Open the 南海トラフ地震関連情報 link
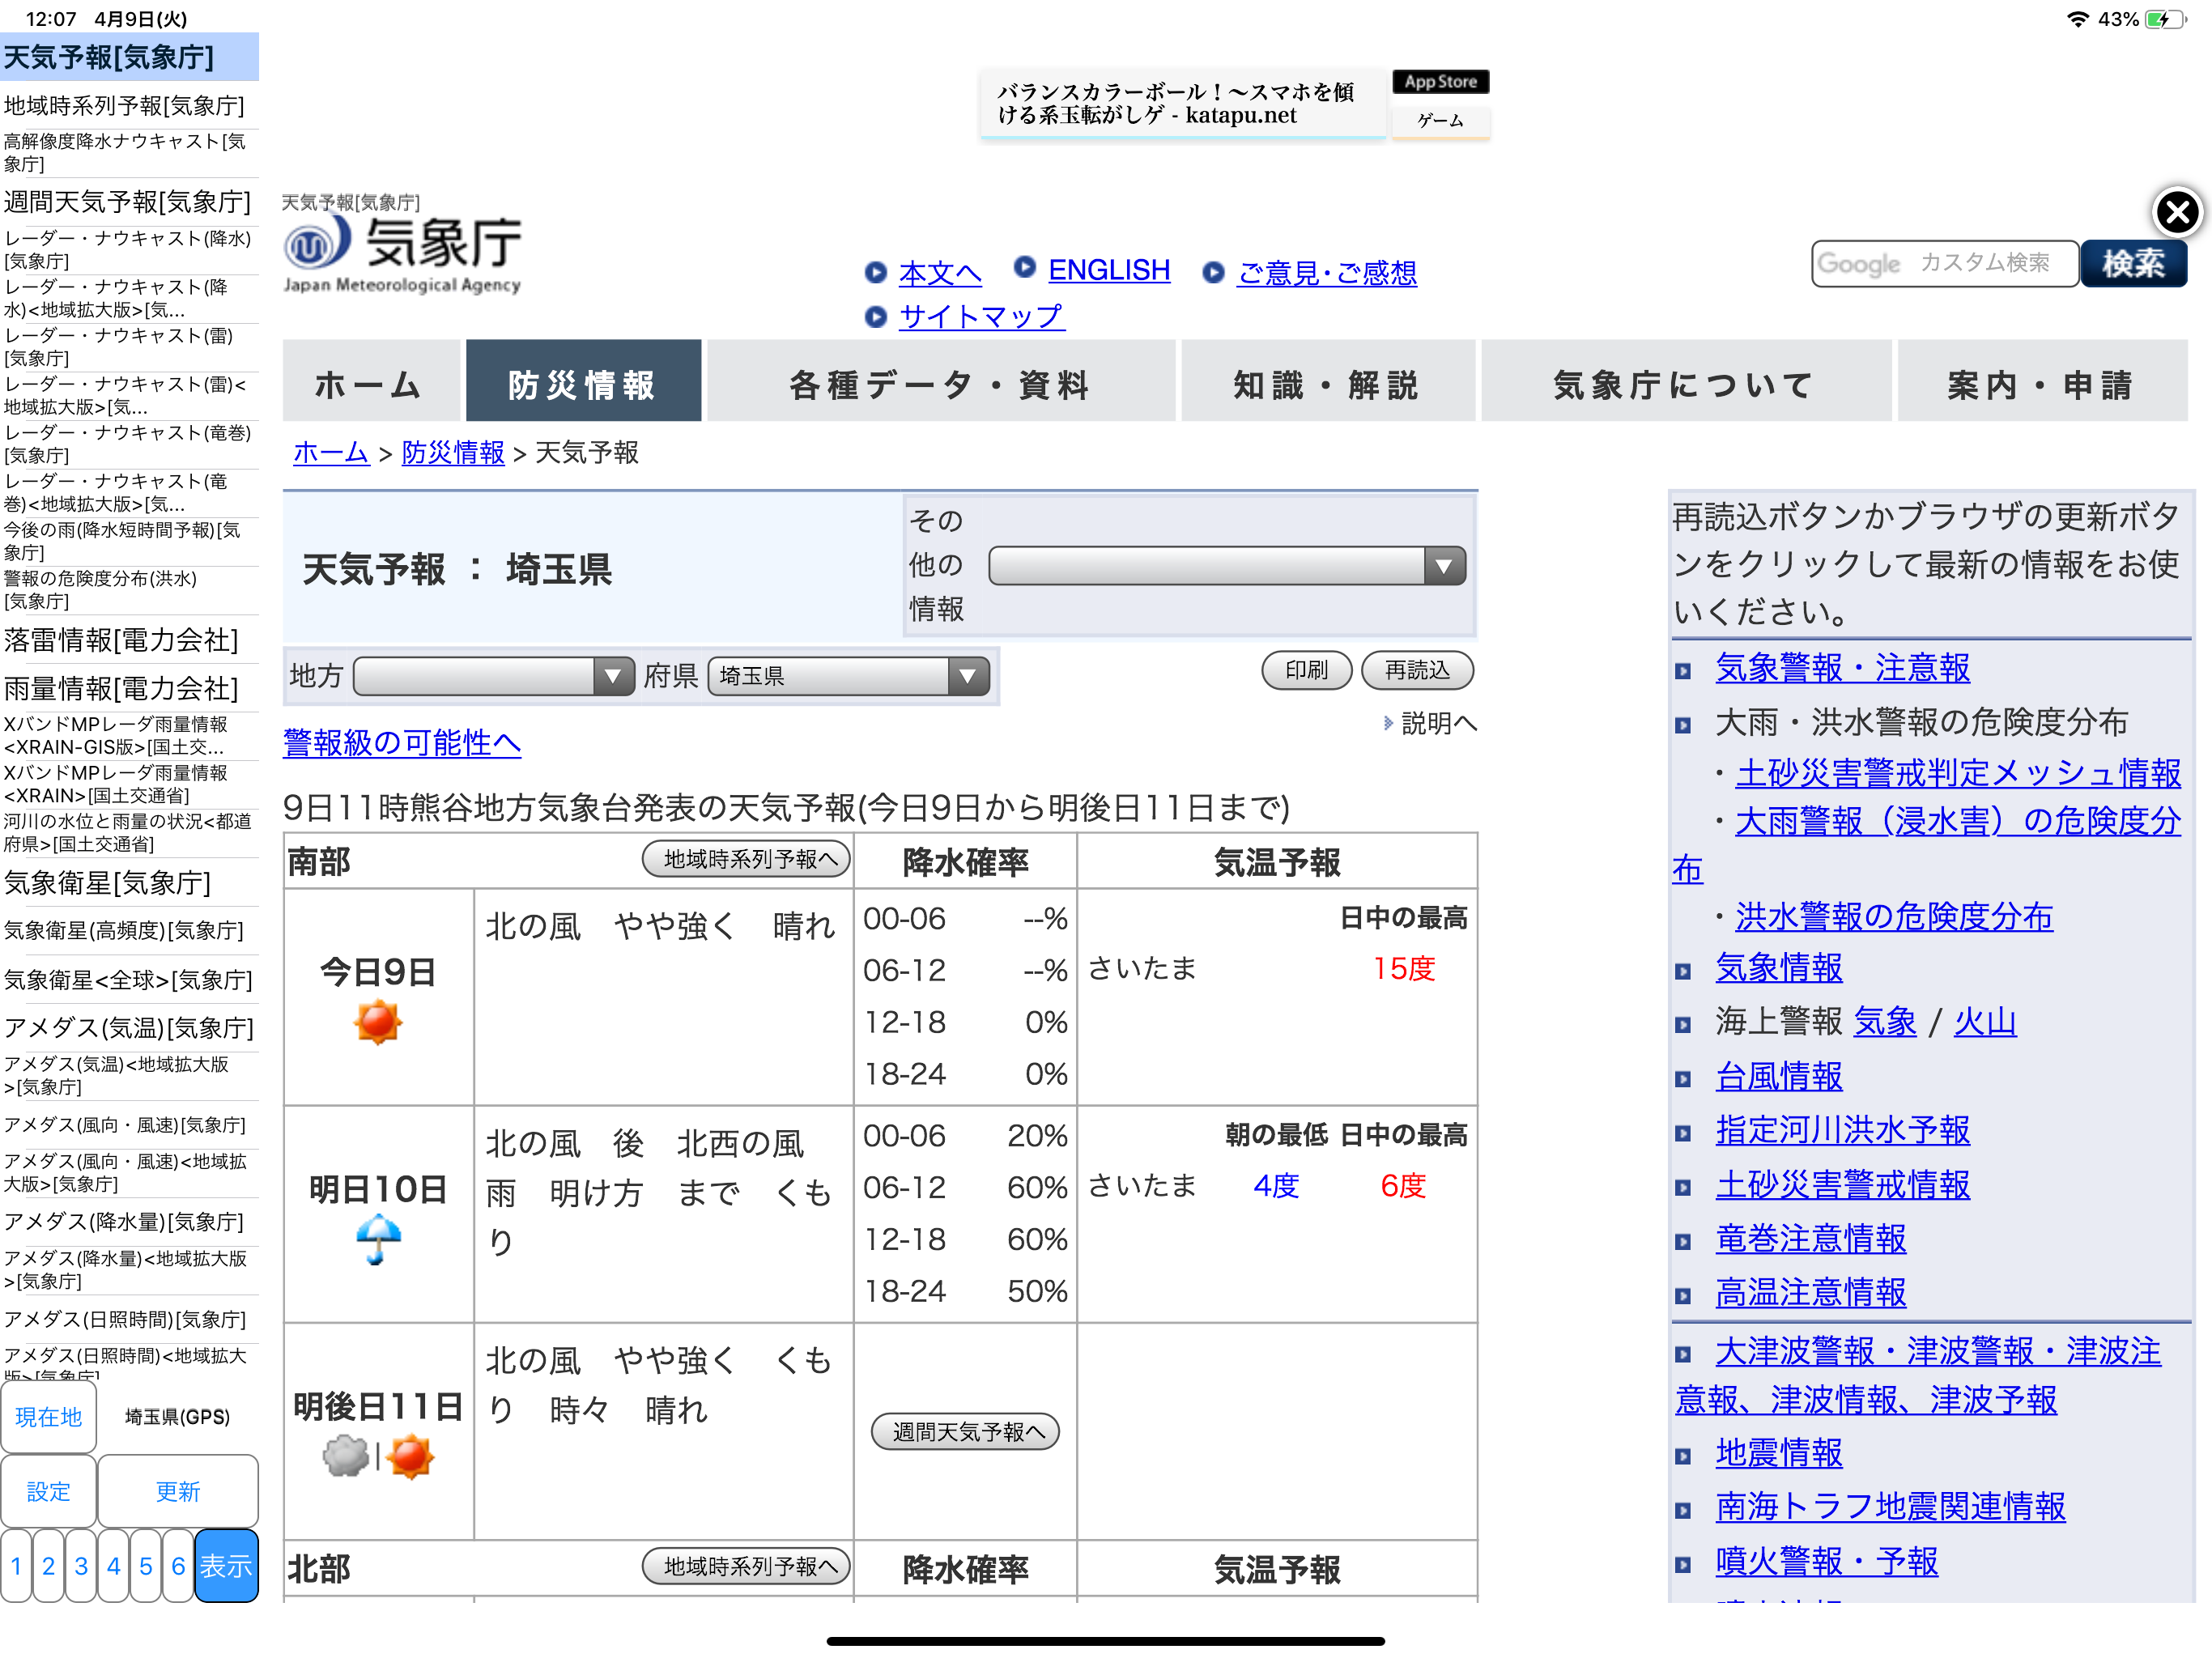This screenshot has width=2212, height=1658. coord(1891,1507)
